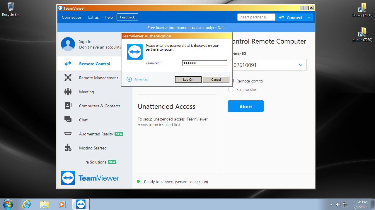375x210 pixels.
Task: Open the Connection menu
Action: 72,17
